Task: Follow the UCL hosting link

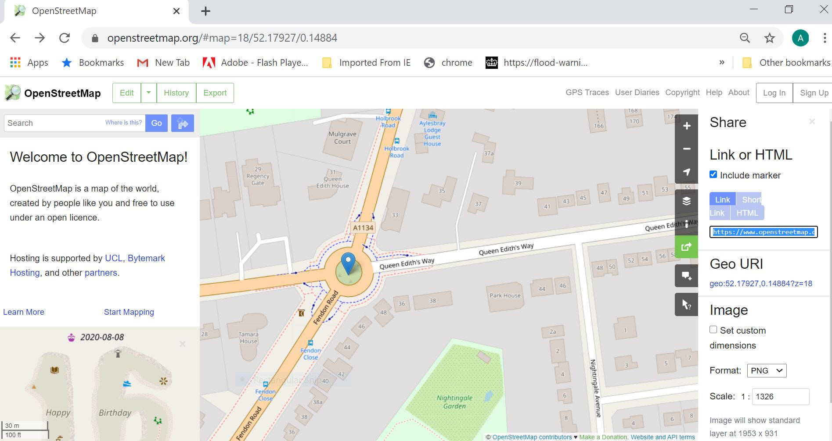Action: click(114, 258)
